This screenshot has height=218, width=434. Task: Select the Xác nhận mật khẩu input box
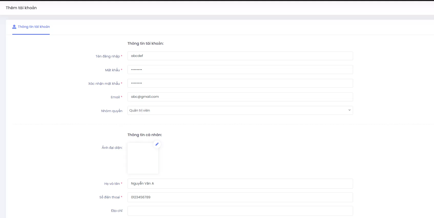click(x=240, y=83)
